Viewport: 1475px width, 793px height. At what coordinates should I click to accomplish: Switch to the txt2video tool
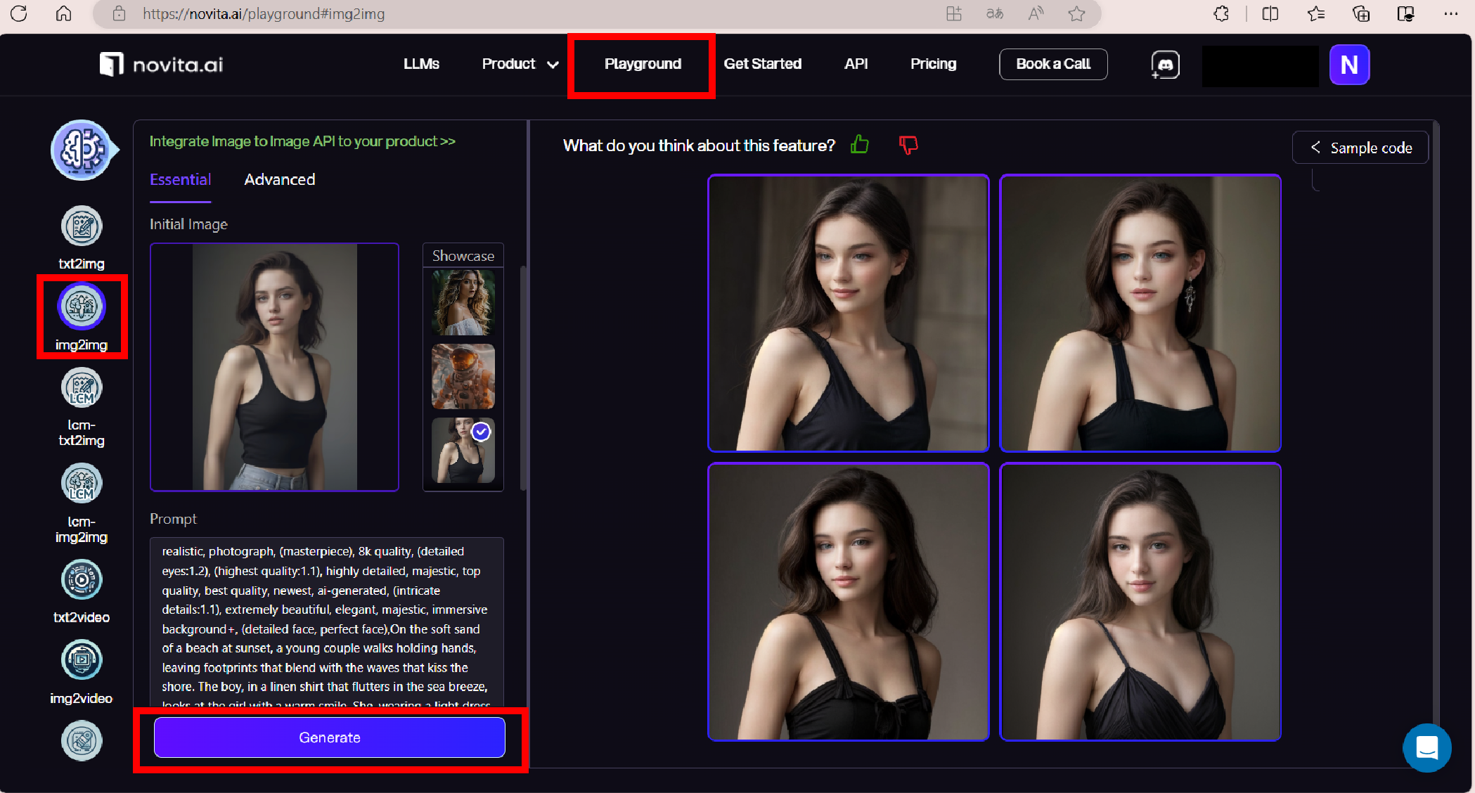click(x=82, y=580)
